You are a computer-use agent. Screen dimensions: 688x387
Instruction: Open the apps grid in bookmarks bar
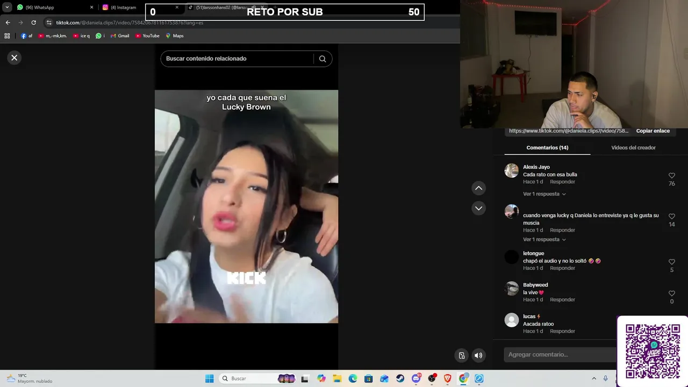point(7,36)
